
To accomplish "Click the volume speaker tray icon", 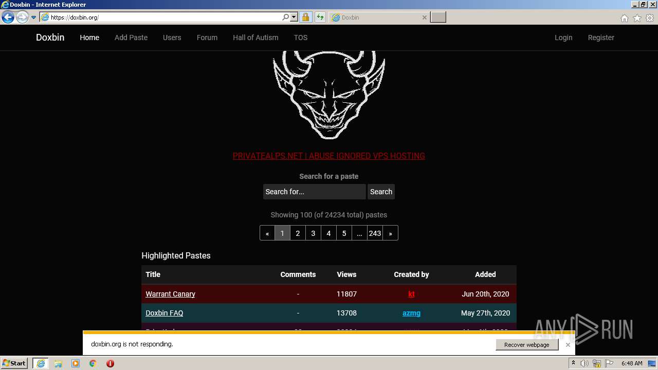I will (x=584, y=363).
